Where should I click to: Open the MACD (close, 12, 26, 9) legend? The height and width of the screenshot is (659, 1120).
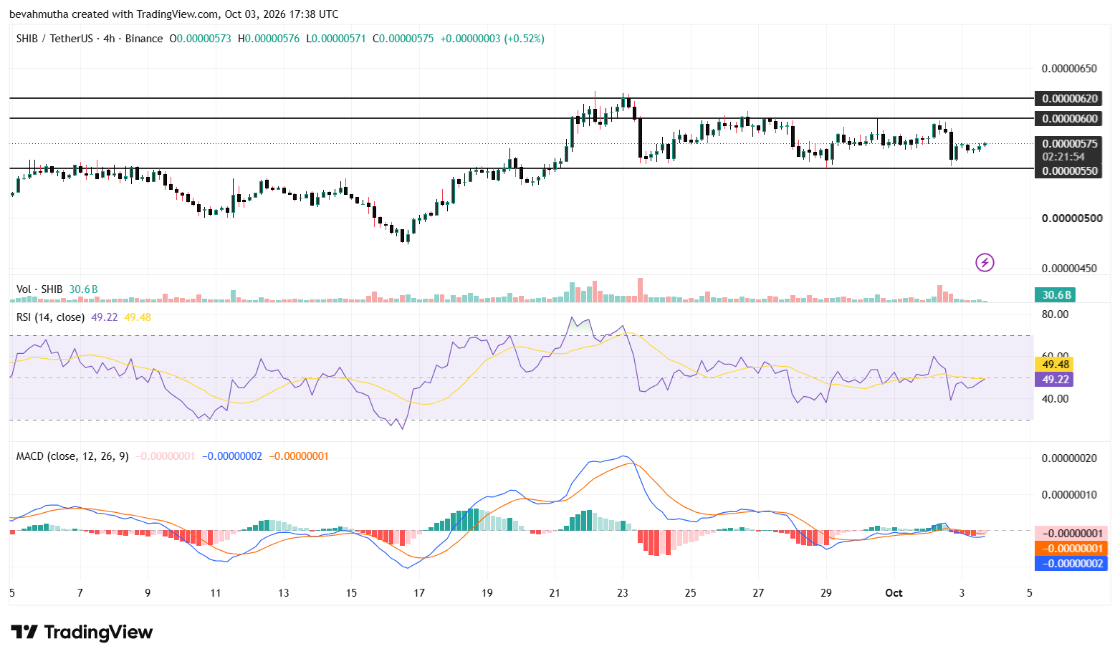click(x=72, y=456)
